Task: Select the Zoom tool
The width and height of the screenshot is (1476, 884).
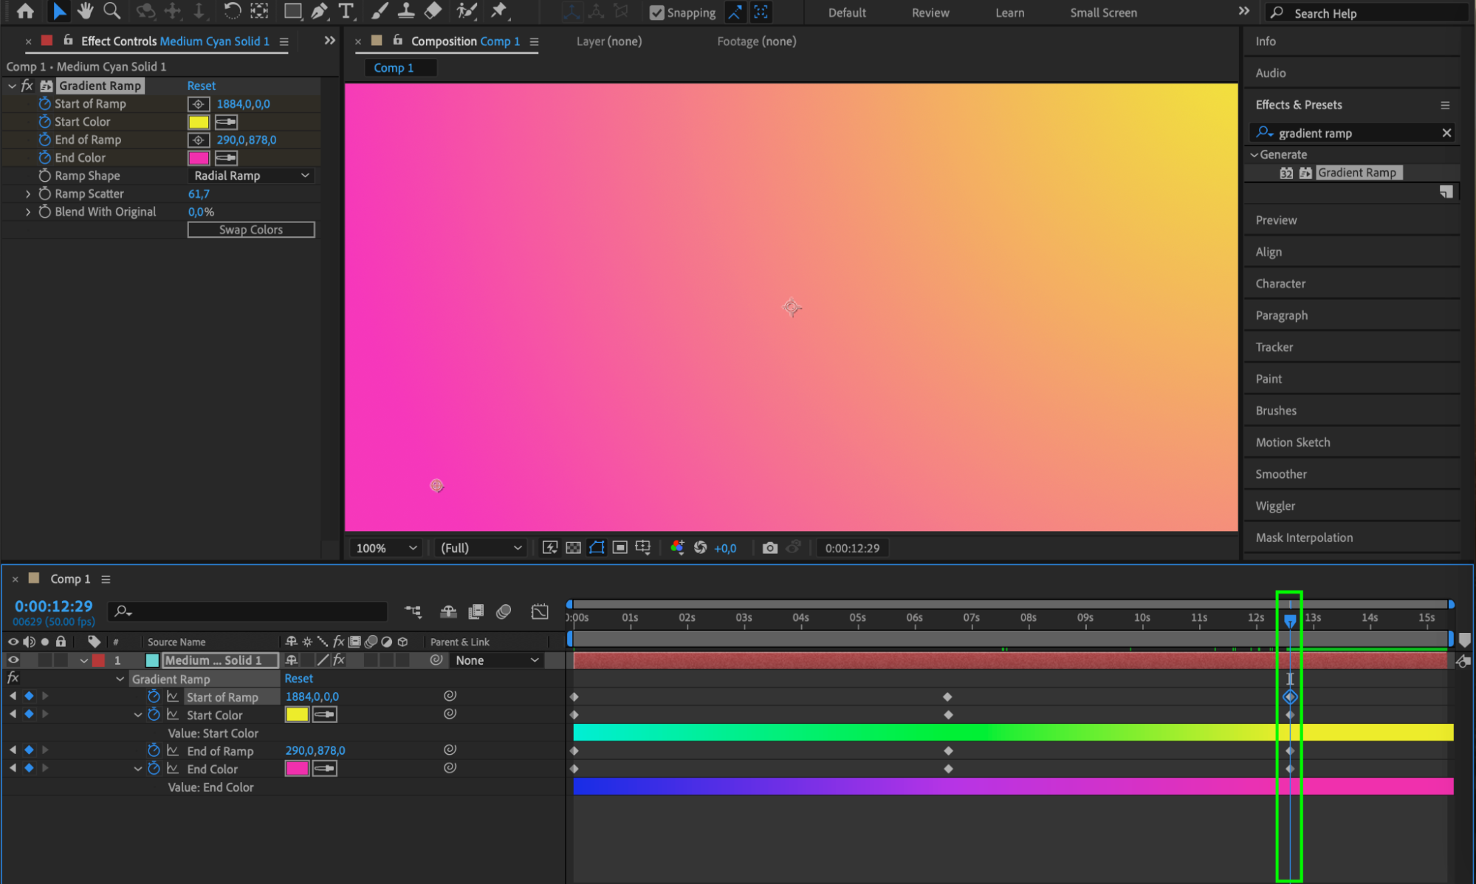Action: pyautogui.click(x=111, y=11)
